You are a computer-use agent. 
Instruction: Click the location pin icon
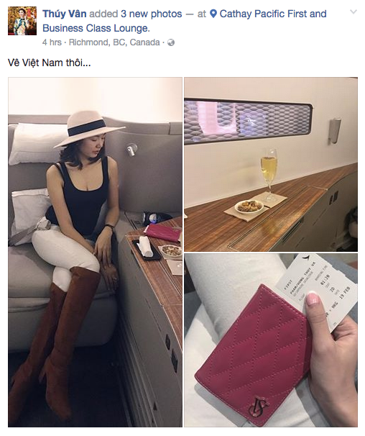coord(213,14)
